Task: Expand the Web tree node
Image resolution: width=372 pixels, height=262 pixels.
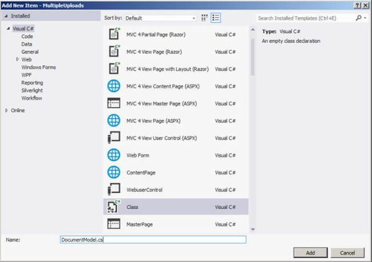Action: (17, 59)
